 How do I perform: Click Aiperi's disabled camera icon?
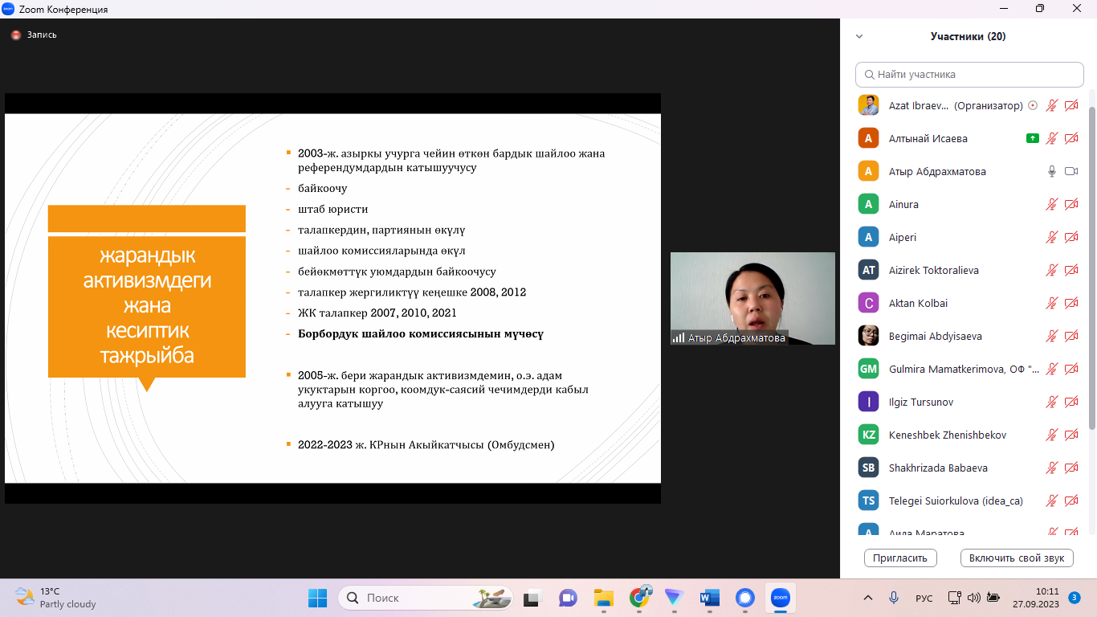pos(1070,237)
